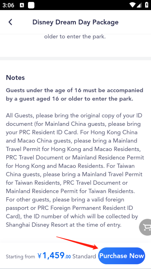The width and height of the screenshot is (151, 269).
Task: Tap the cellular signal icon
Action: point(139,5)
